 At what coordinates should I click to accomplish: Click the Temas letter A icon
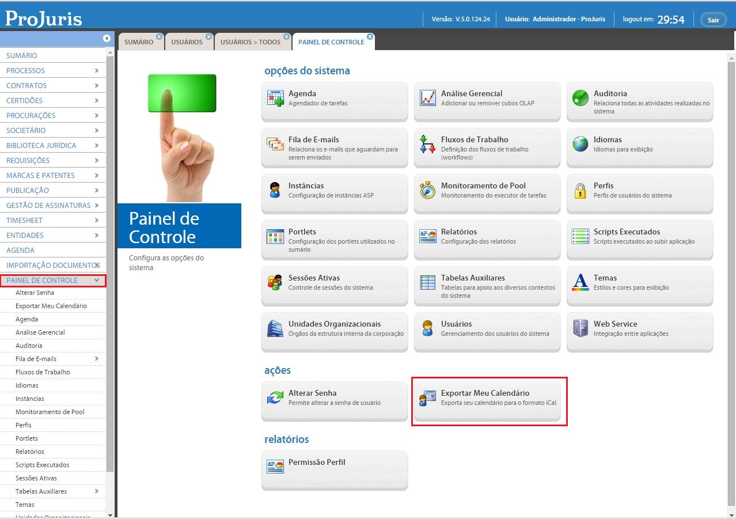point(581,282)
